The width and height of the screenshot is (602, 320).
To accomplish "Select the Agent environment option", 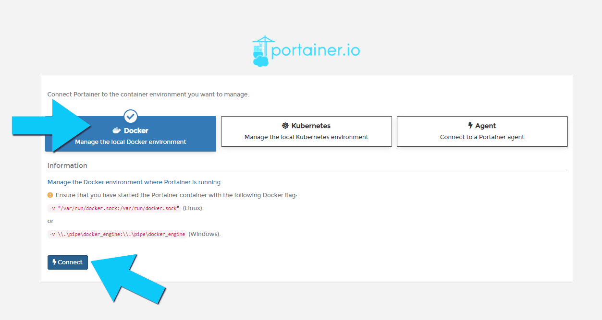I will tap(482, 131).
